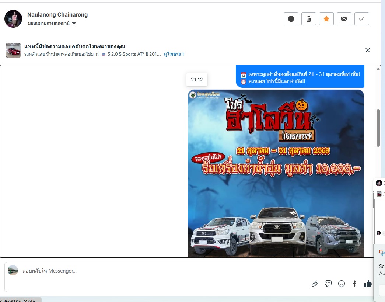The image size is (385, 302).
Task: Click the scroll-up arrow of chat
Action: click(378, 69)
